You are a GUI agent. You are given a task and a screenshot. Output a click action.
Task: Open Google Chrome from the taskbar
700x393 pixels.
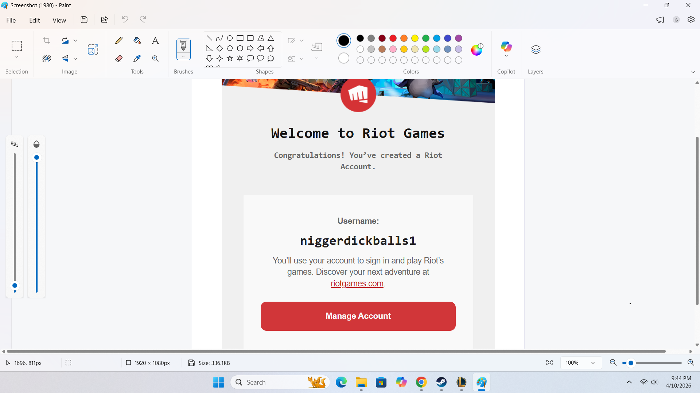[x=421, y=382]
